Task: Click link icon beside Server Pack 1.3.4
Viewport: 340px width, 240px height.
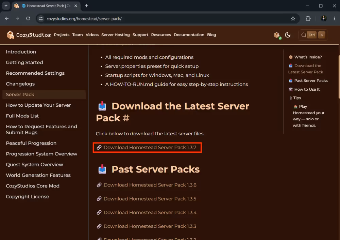Action: pyautogui.click(x=99, y=212)
